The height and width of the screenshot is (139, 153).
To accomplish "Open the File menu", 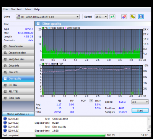I will pyautogui.click(x=6, y=9).
